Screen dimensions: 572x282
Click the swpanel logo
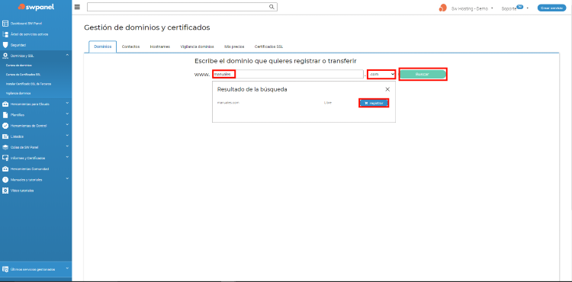coord(36,7)
